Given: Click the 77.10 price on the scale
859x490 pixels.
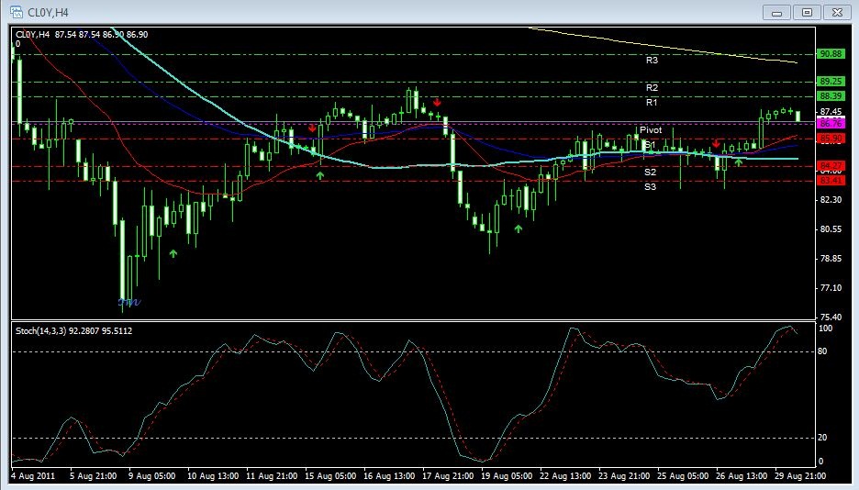Looking at the screenshot, I should point(831,287).
